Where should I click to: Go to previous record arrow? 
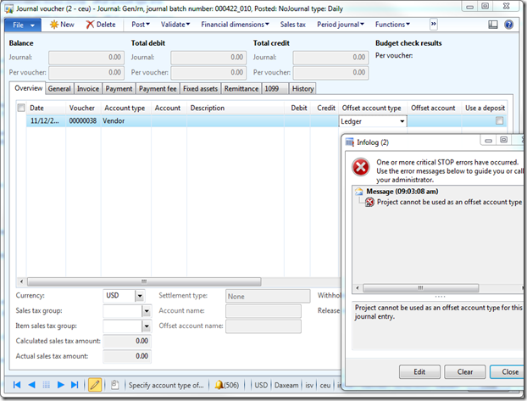click(31, 385)
